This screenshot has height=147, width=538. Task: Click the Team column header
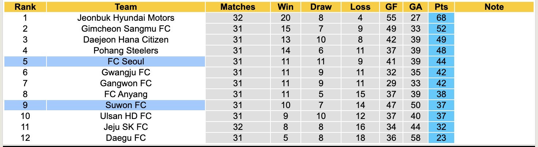(126, 7)
